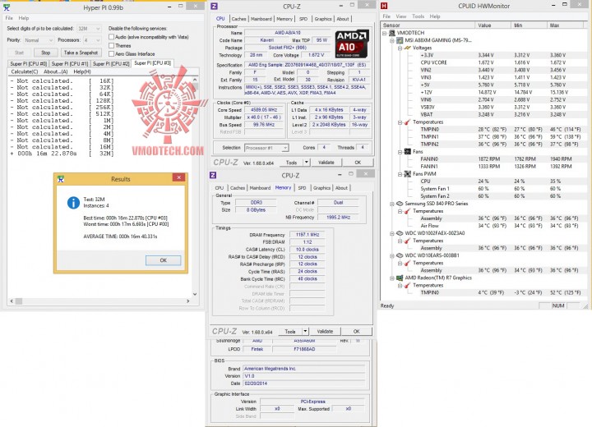The height and width of the screenshot is (427, 592).
Task: Collapse the Samsung SSD 840 PRO node
Action: pos(392,204)
